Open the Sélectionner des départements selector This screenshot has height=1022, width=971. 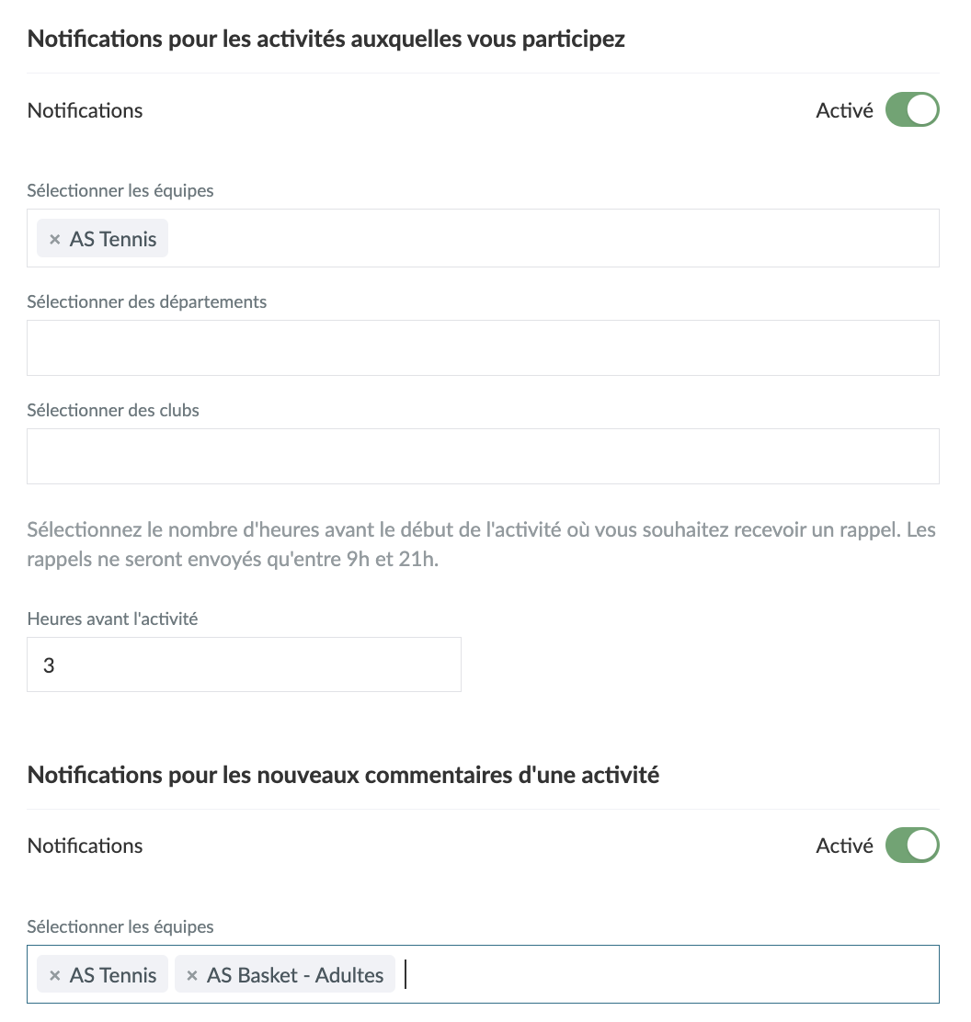(483, 347)
